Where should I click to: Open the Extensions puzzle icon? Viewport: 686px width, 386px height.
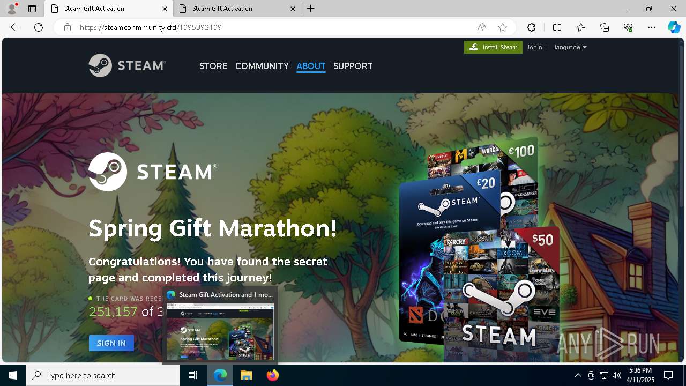pyautogui.click(x=531, y=27)
